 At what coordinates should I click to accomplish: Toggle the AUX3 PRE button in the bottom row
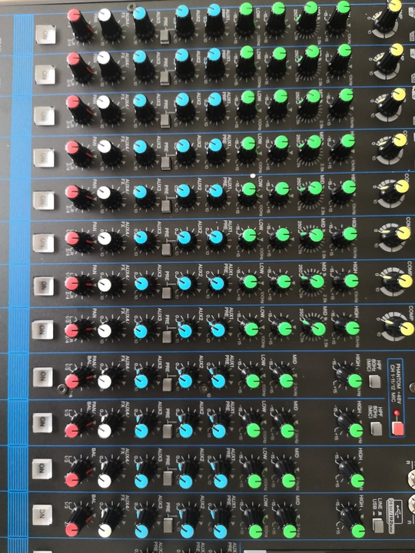tap(168, 525)
